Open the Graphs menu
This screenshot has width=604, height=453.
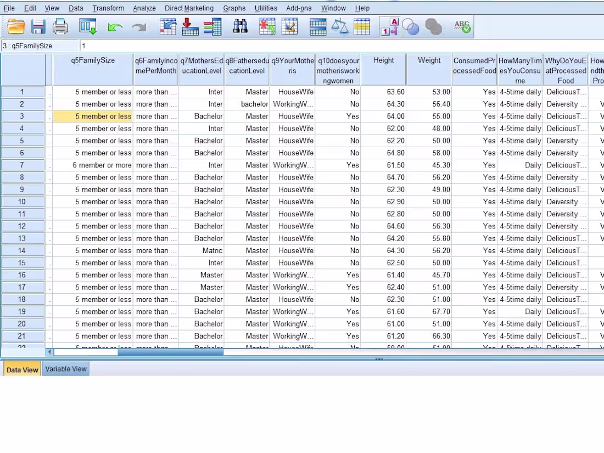(x=234, y=8)
